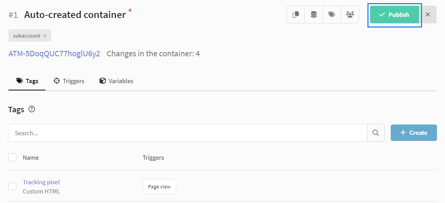Click the copy container icon

pos(296,15)
